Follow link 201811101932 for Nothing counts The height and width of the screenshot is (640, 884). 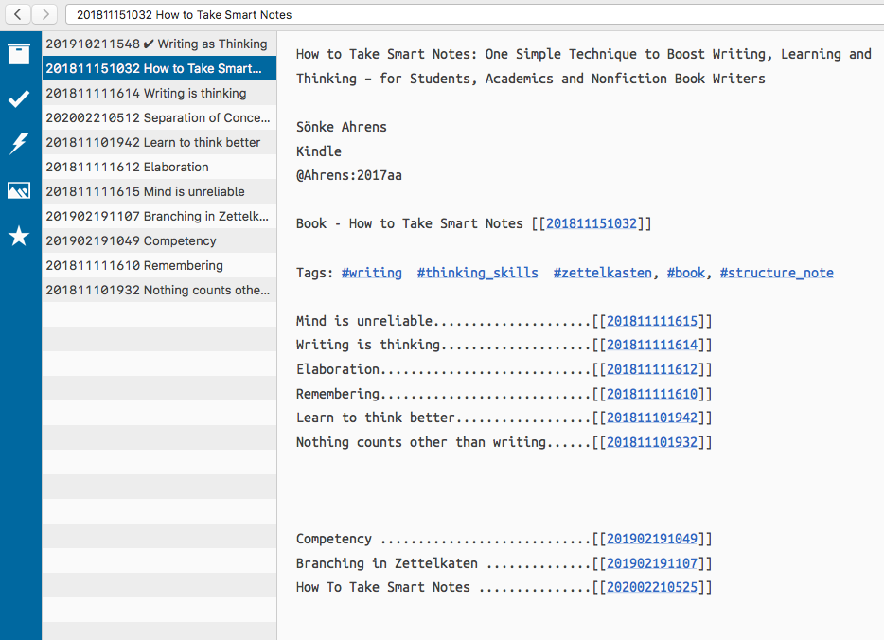click(x=652, y=443)
